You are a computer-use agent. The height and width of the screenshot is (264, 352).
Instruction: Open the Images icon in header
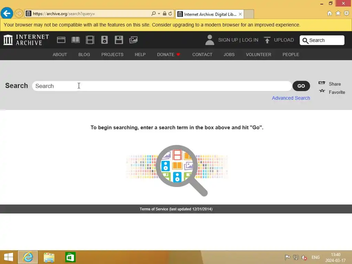pyautogui.click(x=133, y=40)
